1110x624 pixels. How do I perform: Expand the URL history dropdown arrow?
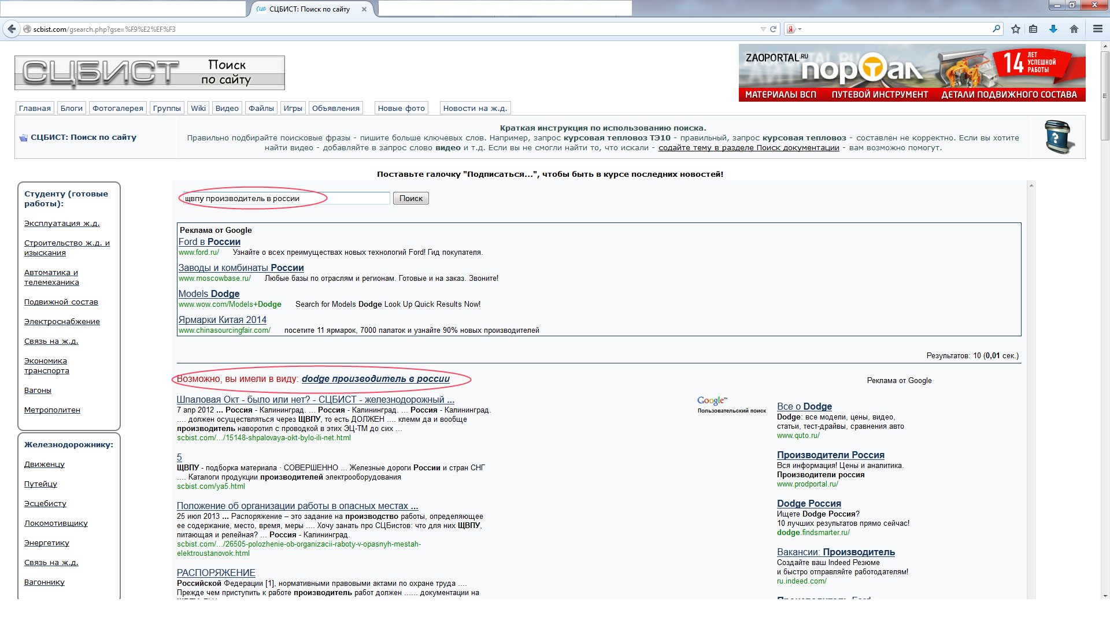coord(763,29)
